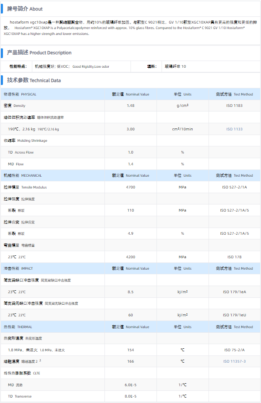Viewport: 261px width, 403px height.
Task: Open the ISO 11357-3 test method link
Action: [234, 361]
